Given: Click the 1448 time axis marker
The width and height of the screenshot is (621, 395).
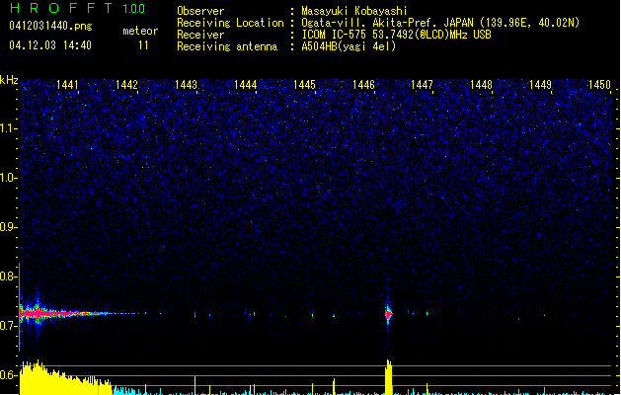Looking at the screenshot, I should pos(481,85).
